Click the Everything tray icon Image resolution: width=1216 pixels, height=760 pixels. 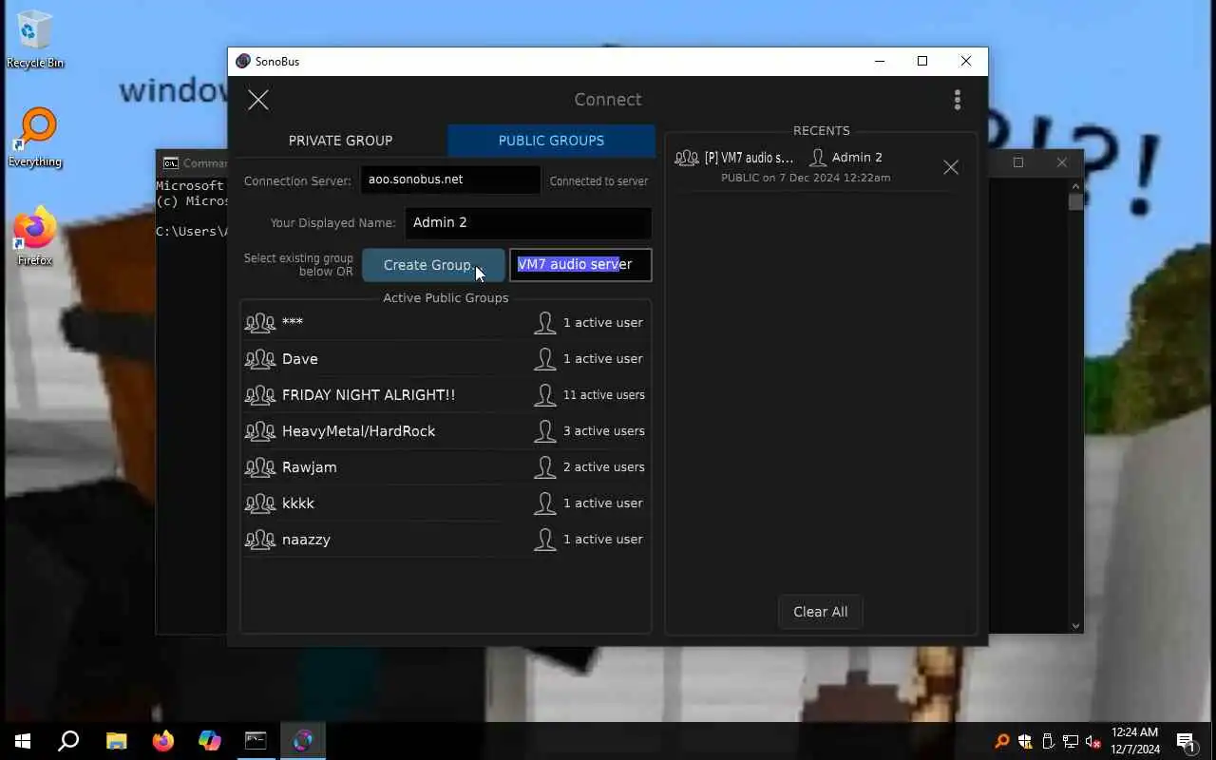[x=1002, y=741]
